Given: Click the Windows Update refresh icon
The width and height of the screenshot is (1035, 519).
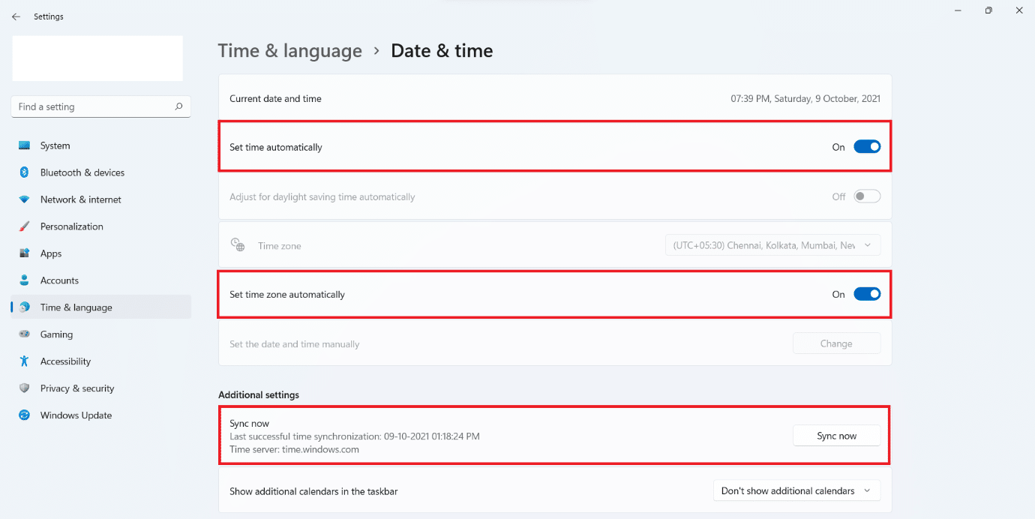Looking at the screenshot, I should click(25, 415).
